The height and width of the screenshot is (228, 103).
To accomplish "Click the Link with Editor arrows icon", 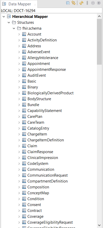I will point(73,3).
